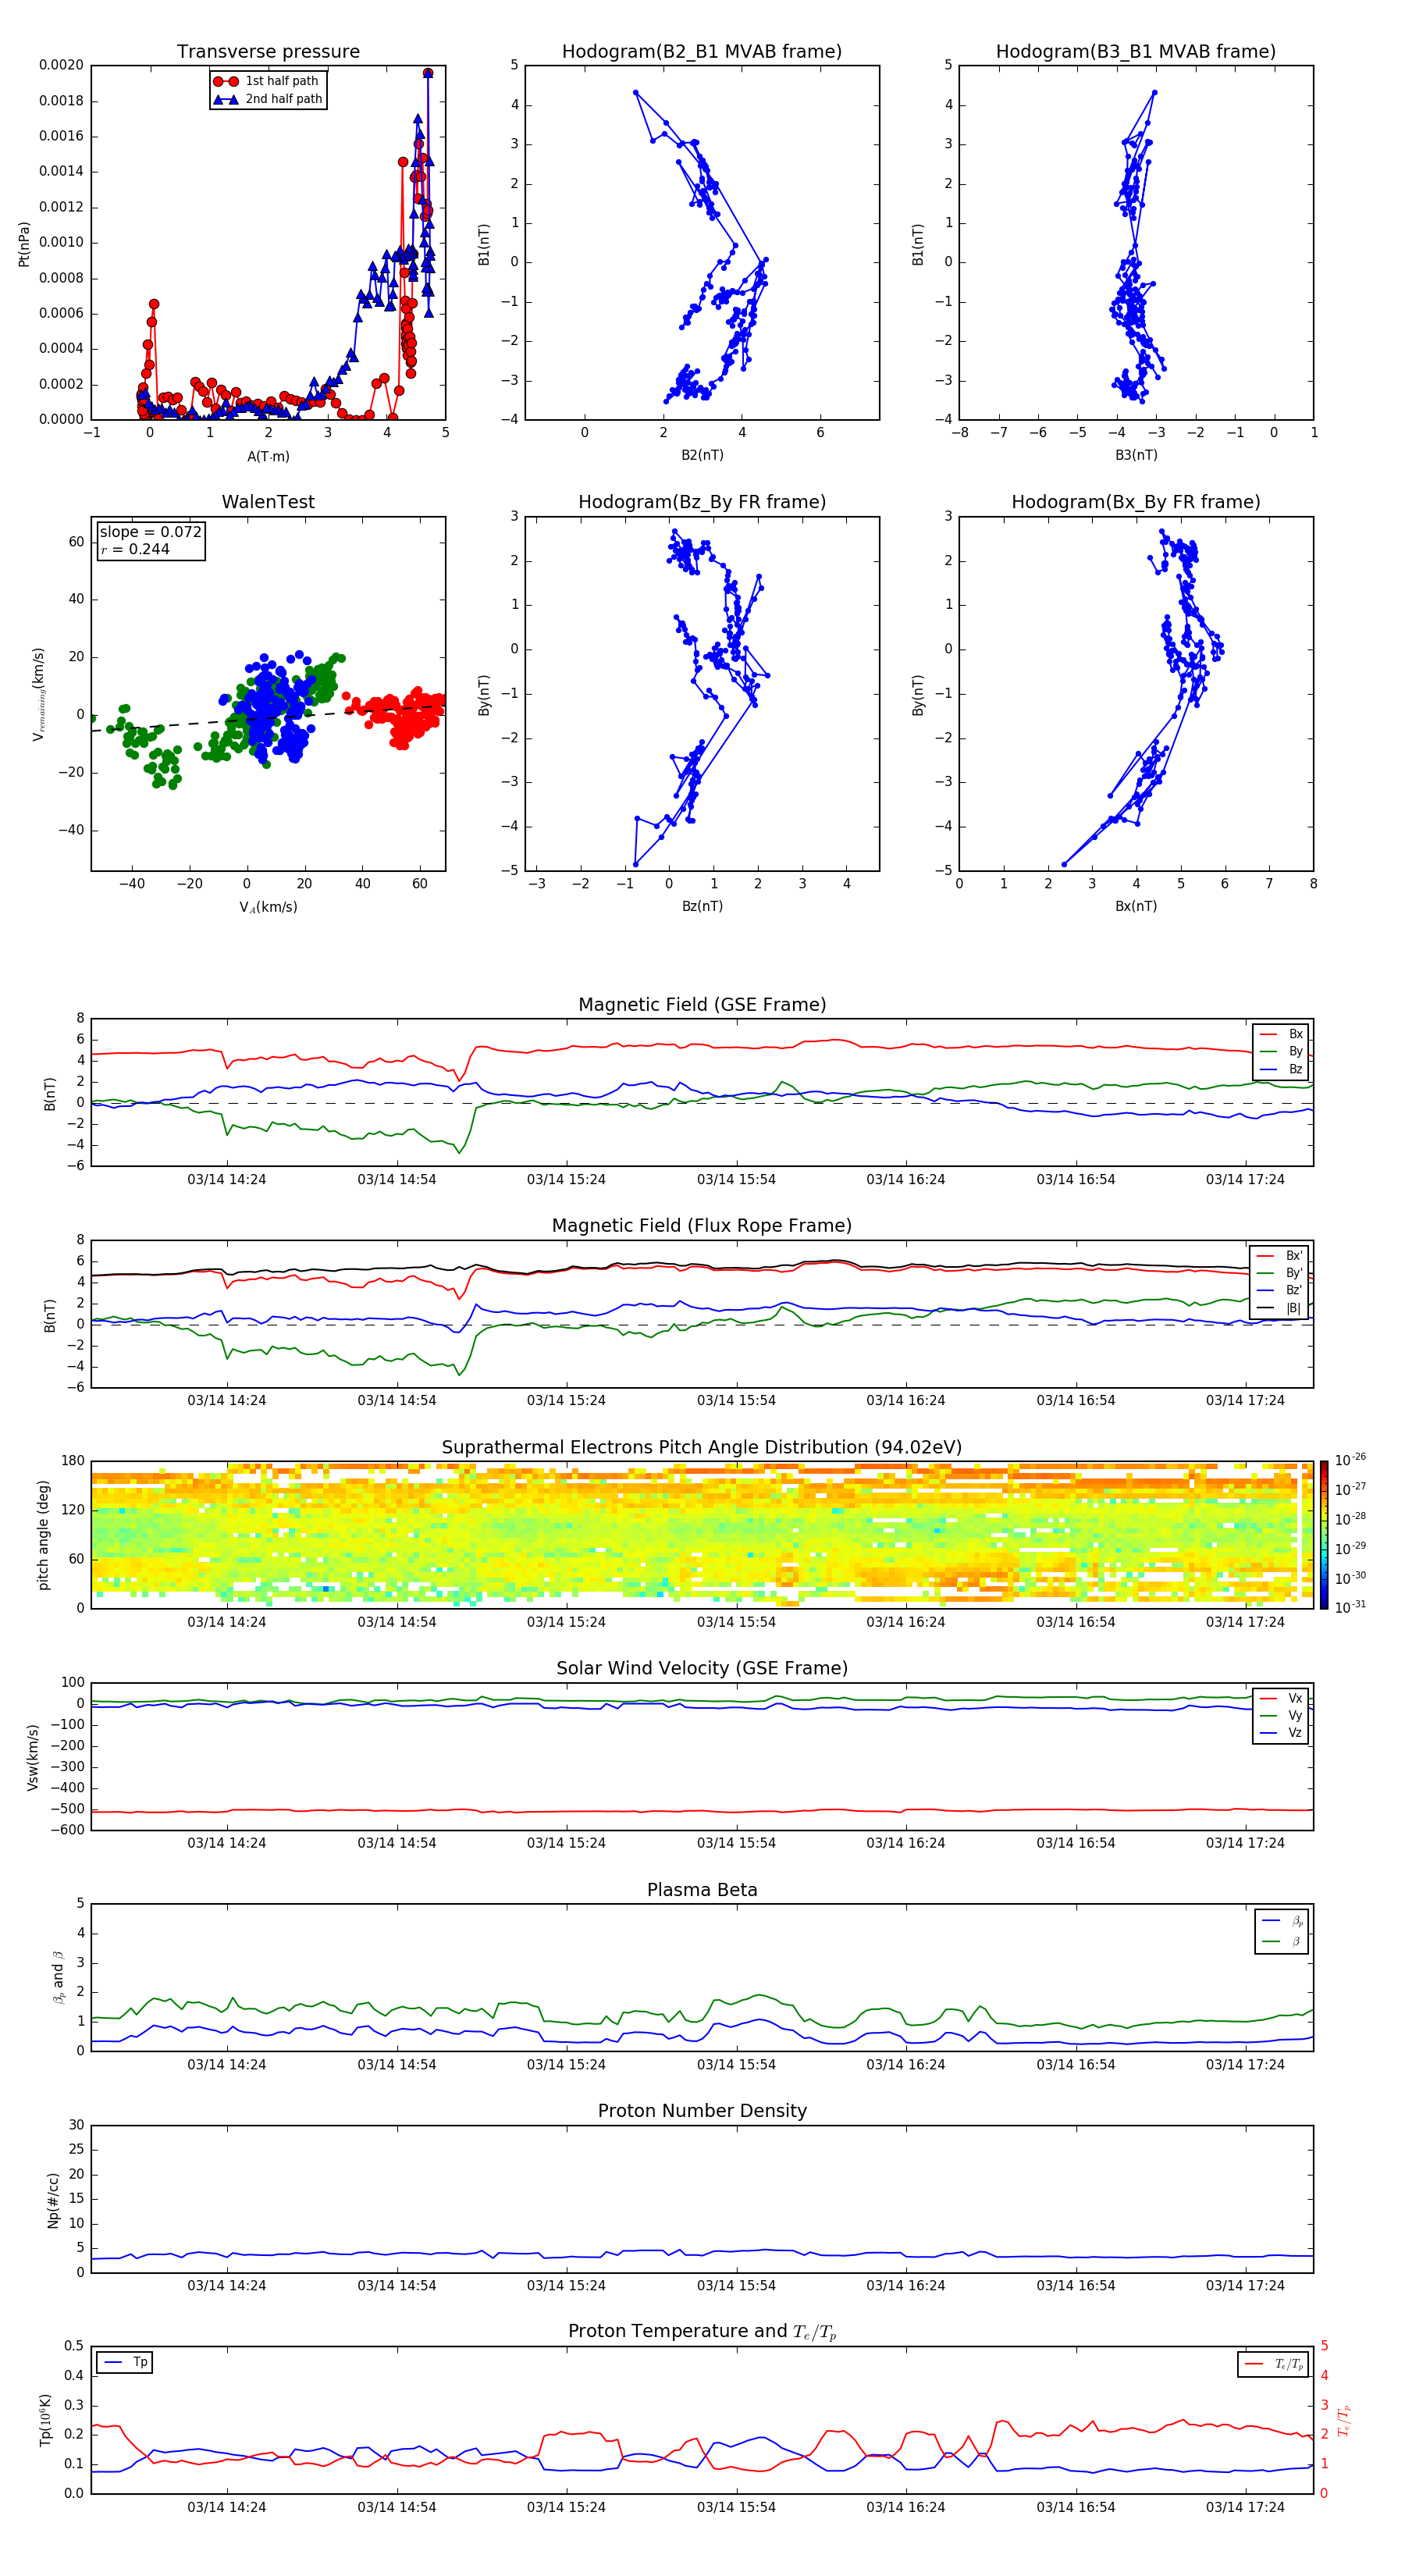
Task: Click the "Vsw(km/s)" y-axis label
Action: (32, 1757)
